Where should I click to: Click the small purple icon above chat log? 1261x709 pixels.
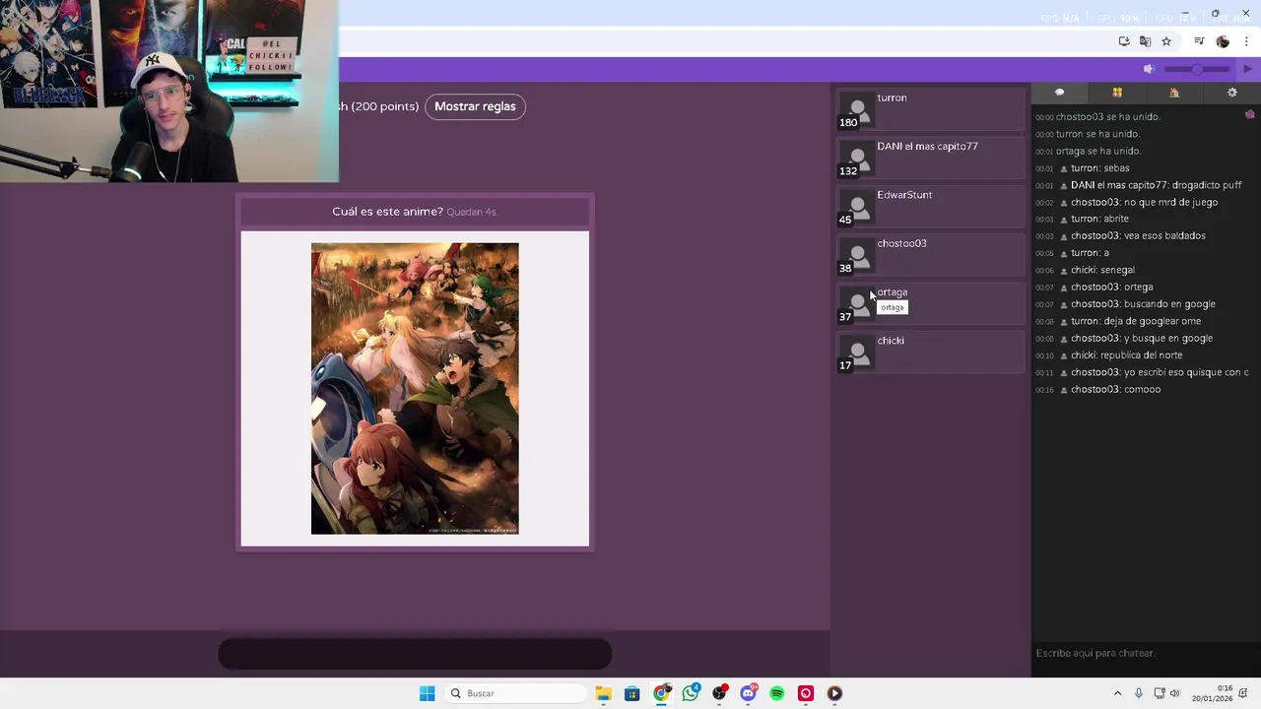point(1249,114)
